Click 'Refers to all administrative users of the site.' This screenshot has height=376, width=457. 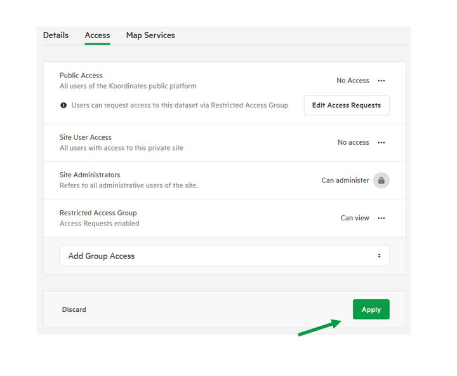coord(129,185)
